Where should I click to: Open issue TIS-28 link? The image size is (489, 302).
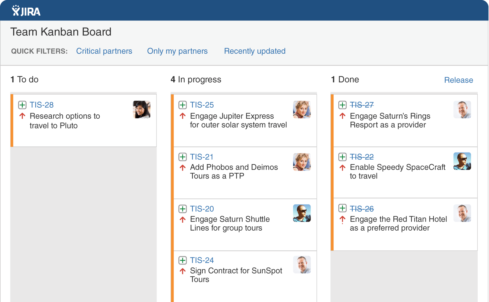pyautogui.click(x=42, y=105)
